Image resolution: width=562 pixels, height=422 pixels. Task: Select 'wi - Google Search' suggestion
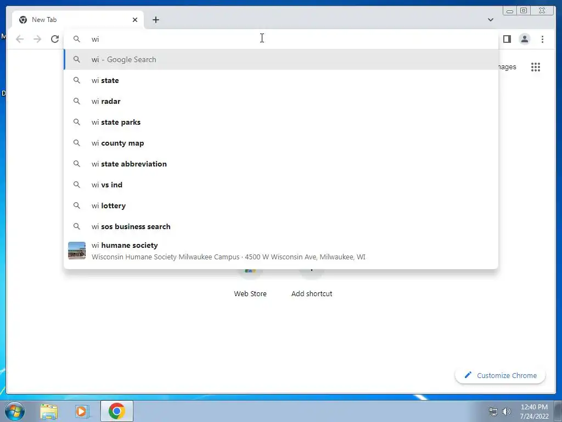(x=281, y=59)
